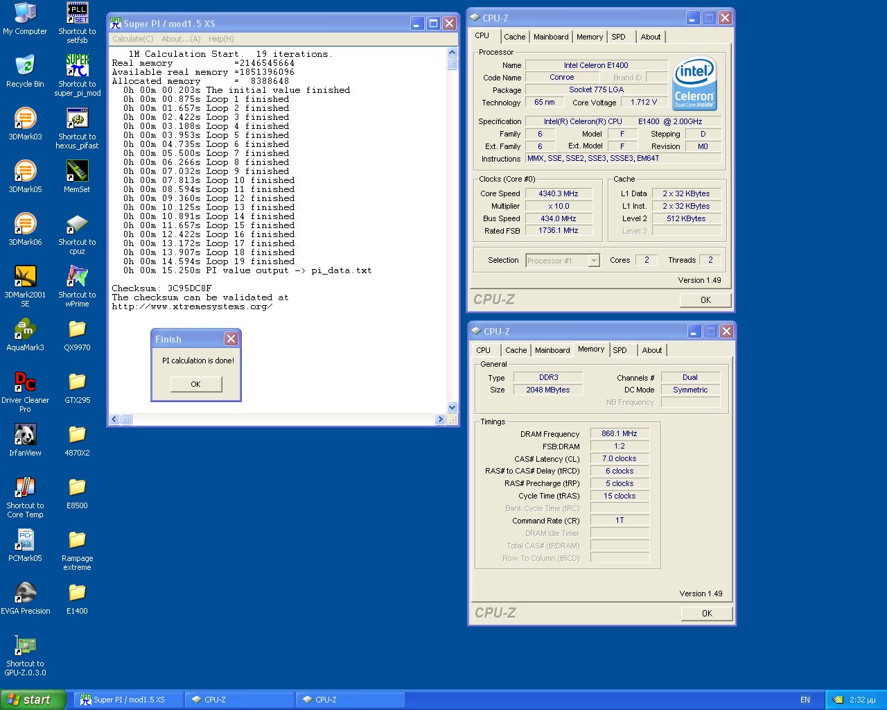The height and width of the screenshot is (710, 887).
Task: Launch 3DMark05 desktop shortcut
Action: tap(25, 176)
